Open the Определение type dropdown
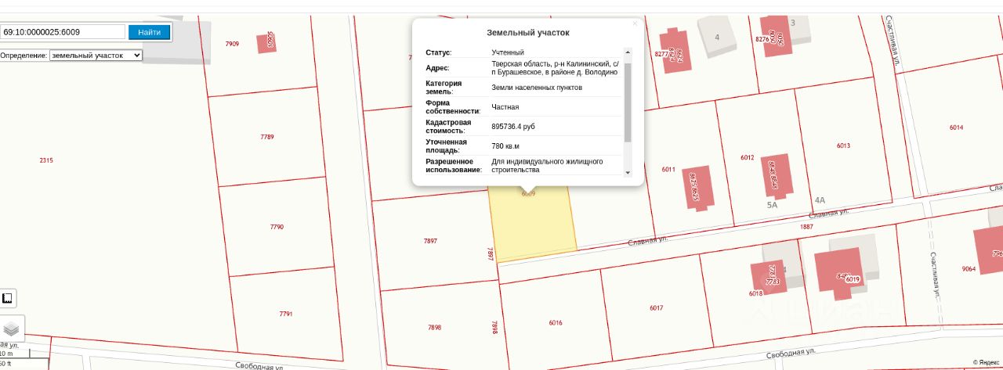This screenshot has width=1003, height=370. pyautogui.click(x=96, y=56)
